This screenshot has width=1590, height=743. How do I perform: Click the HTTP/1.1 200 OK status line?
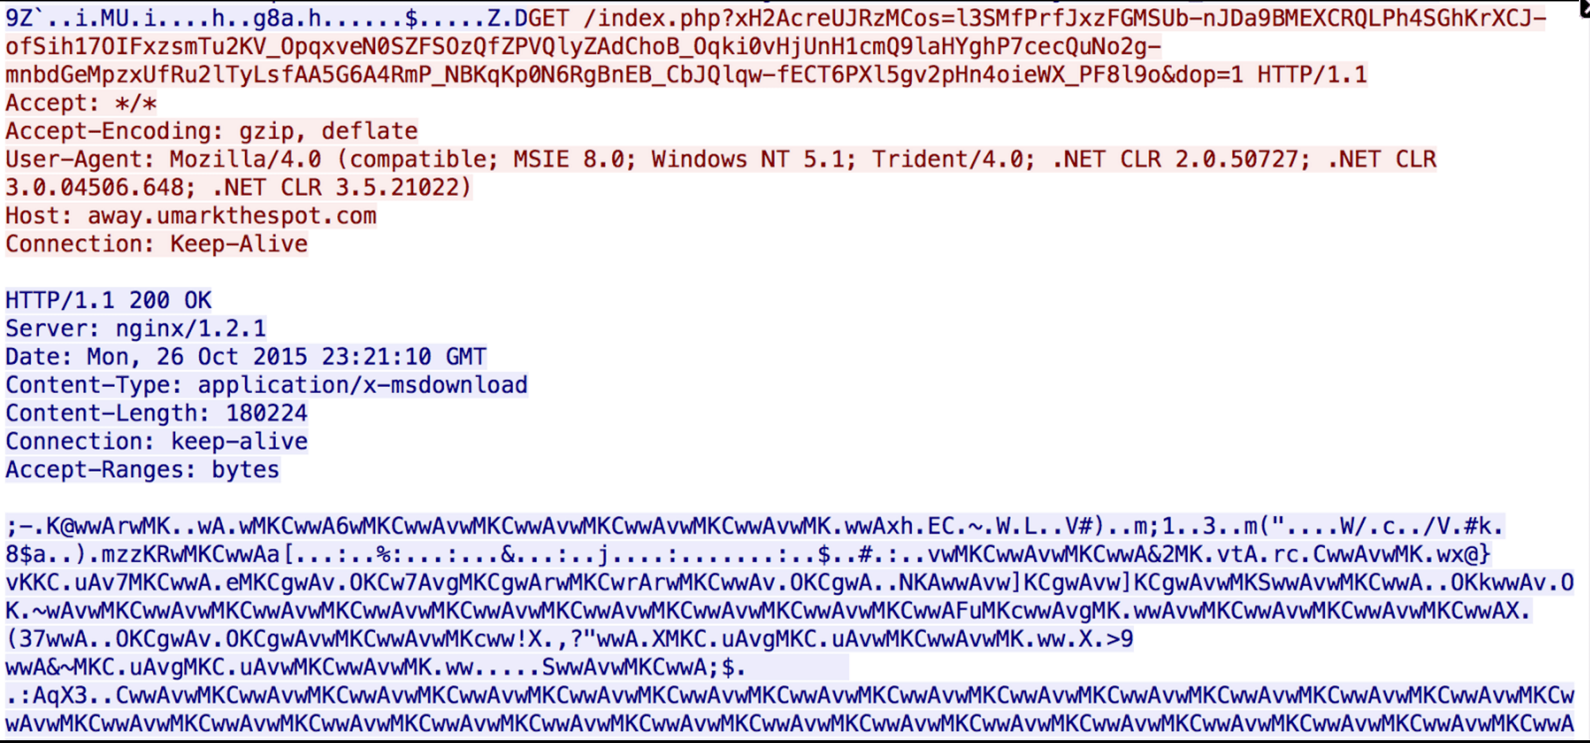pyautogui.click(x=109, y=300)
